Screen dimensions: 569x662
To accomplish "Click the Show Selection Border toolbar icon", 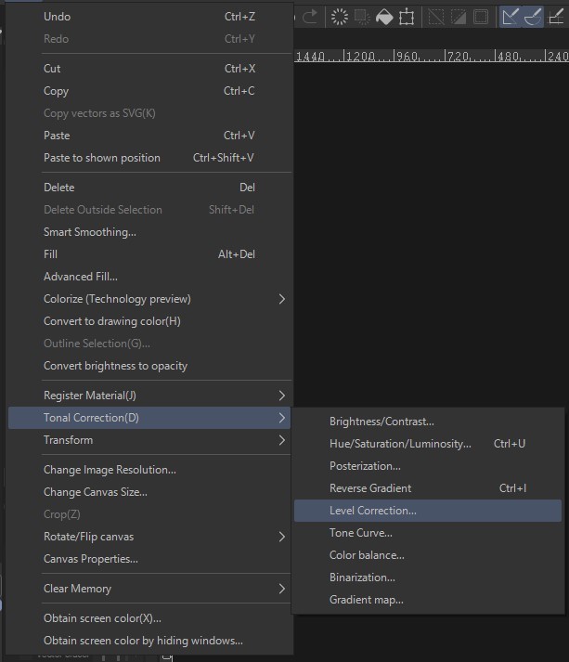I will click(x=481, y=18).
